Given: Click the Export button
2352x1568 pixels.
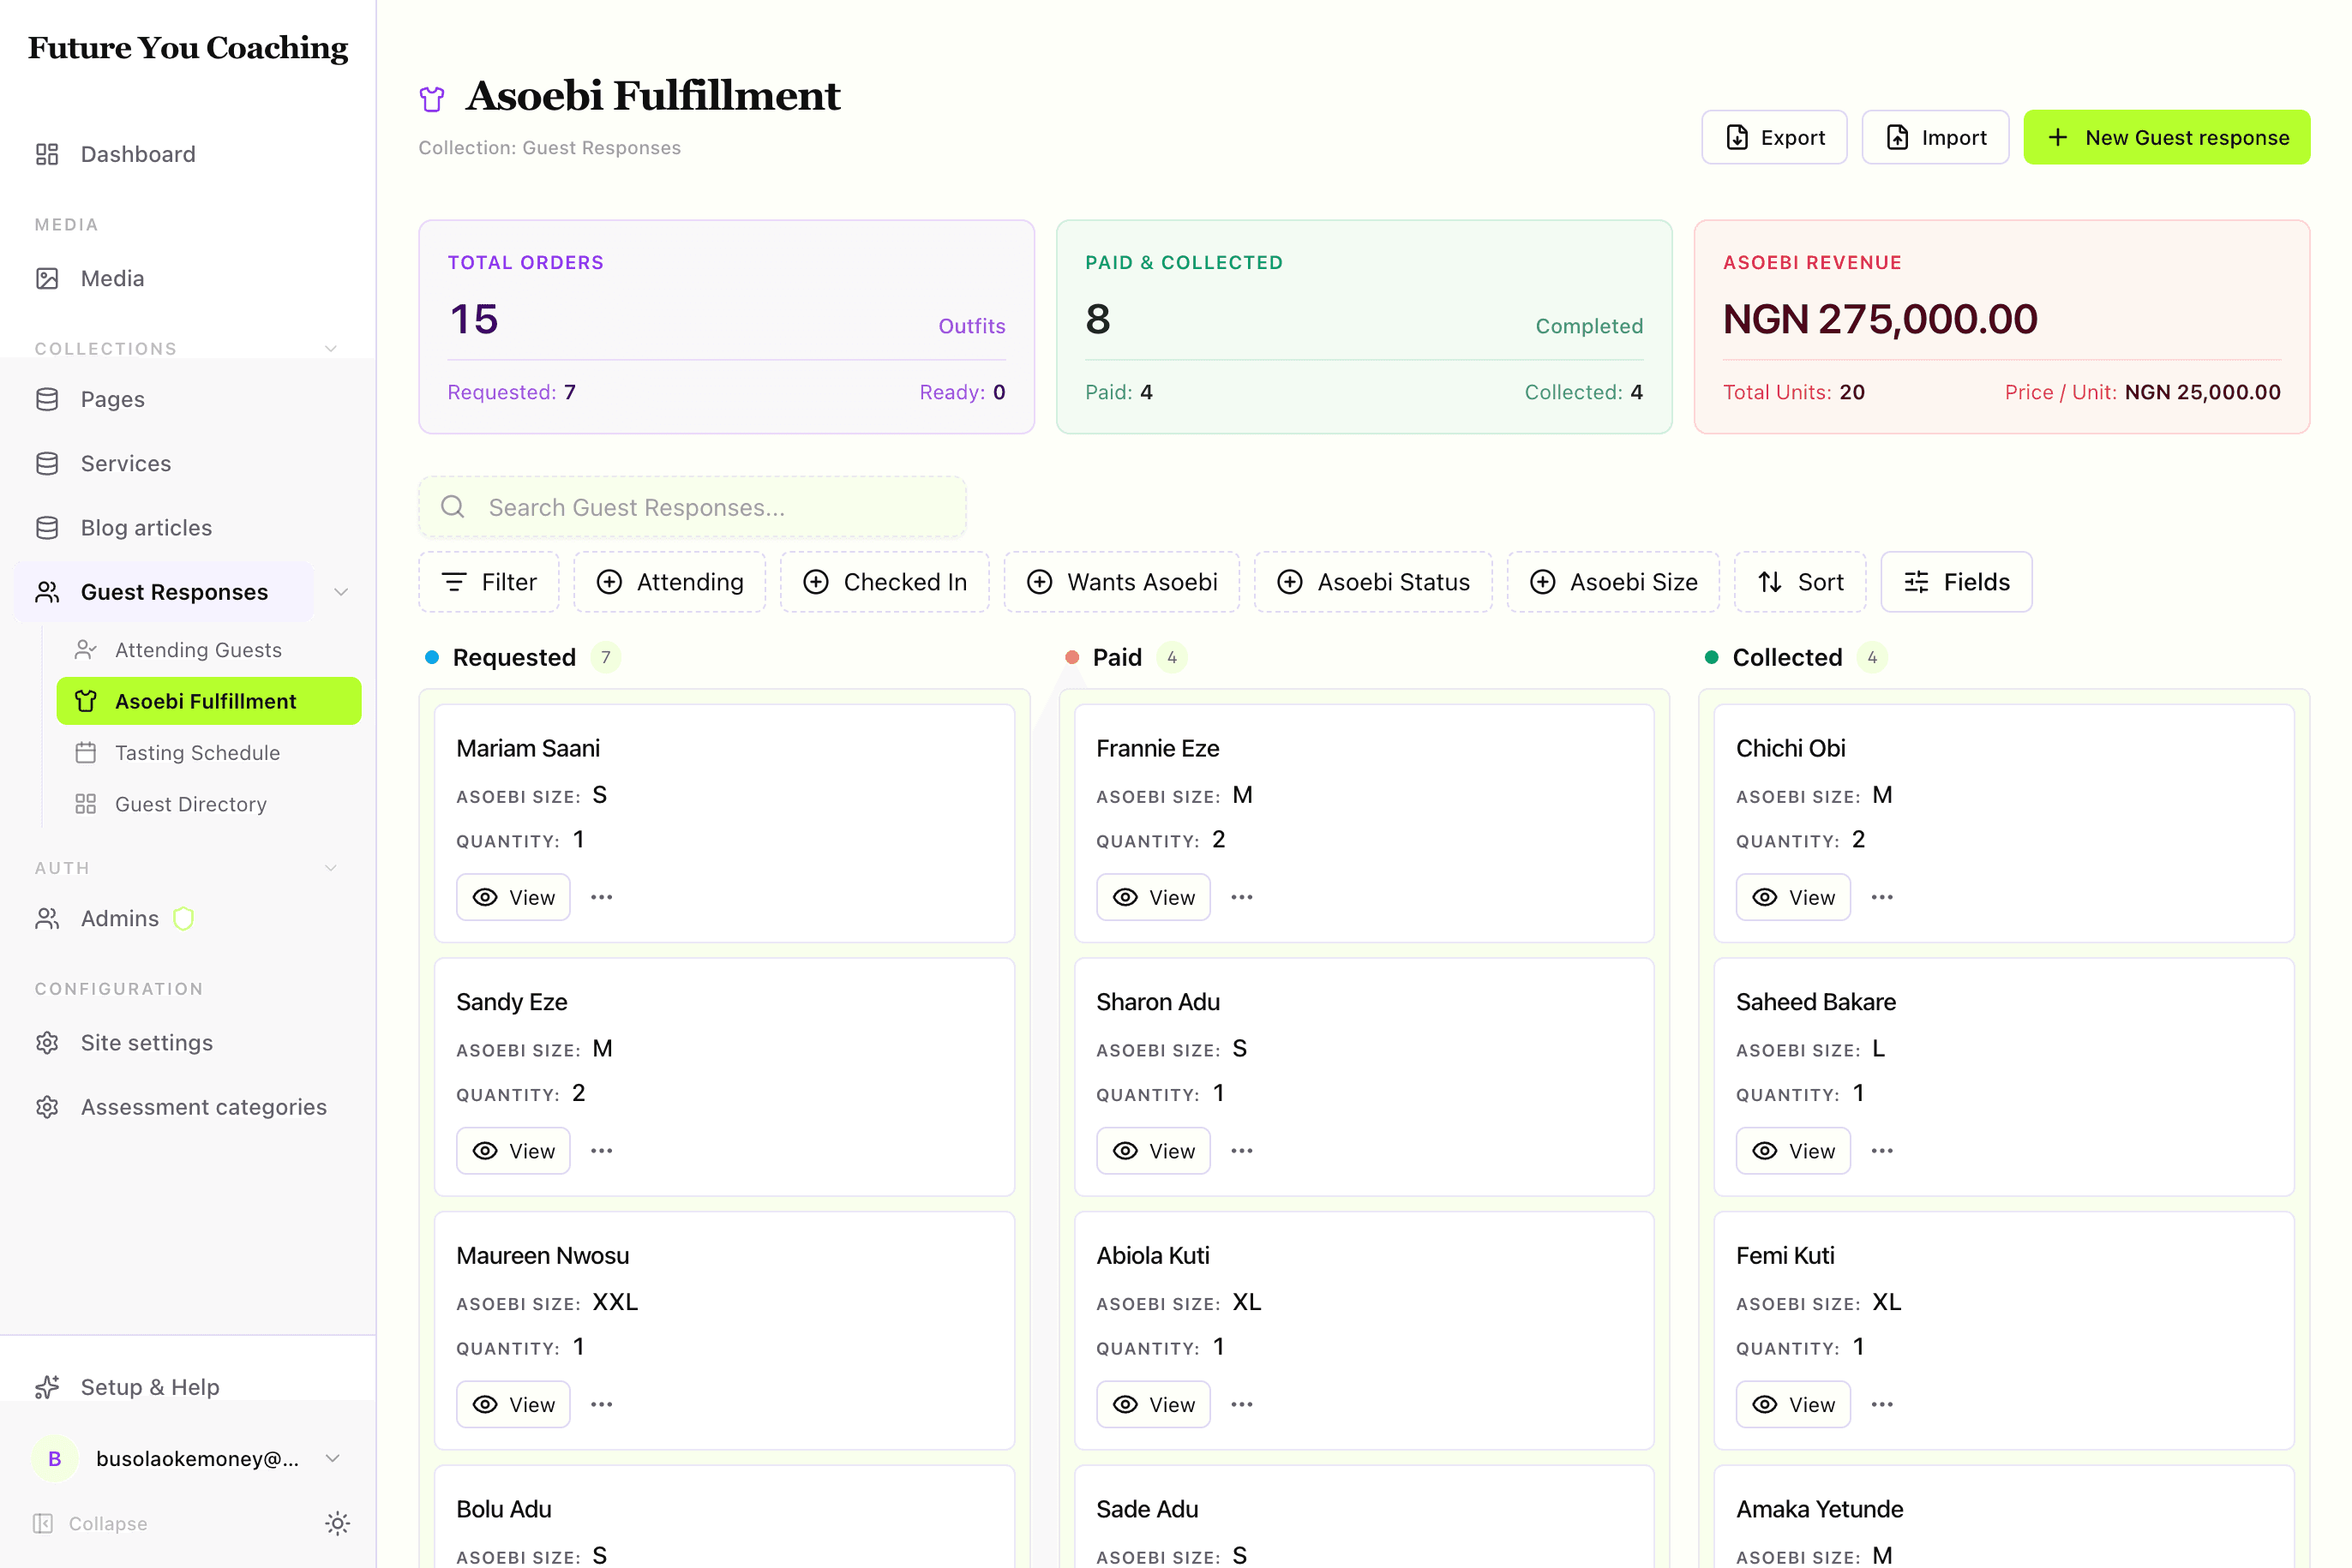Looking at the screenshot, I should (x=1775, y=137).
